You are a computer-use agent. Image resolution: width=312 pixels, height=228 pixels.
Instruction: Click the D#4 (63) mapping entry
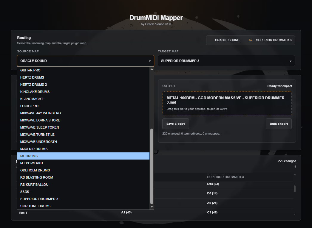point(213,184)
